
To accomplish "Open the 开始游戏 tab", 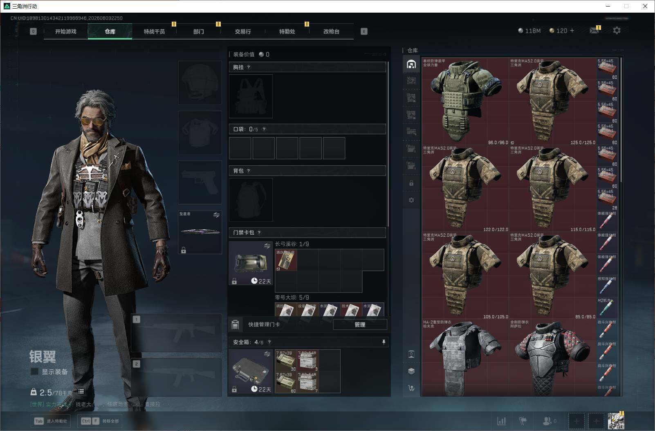I will click(x=66, y=31).
